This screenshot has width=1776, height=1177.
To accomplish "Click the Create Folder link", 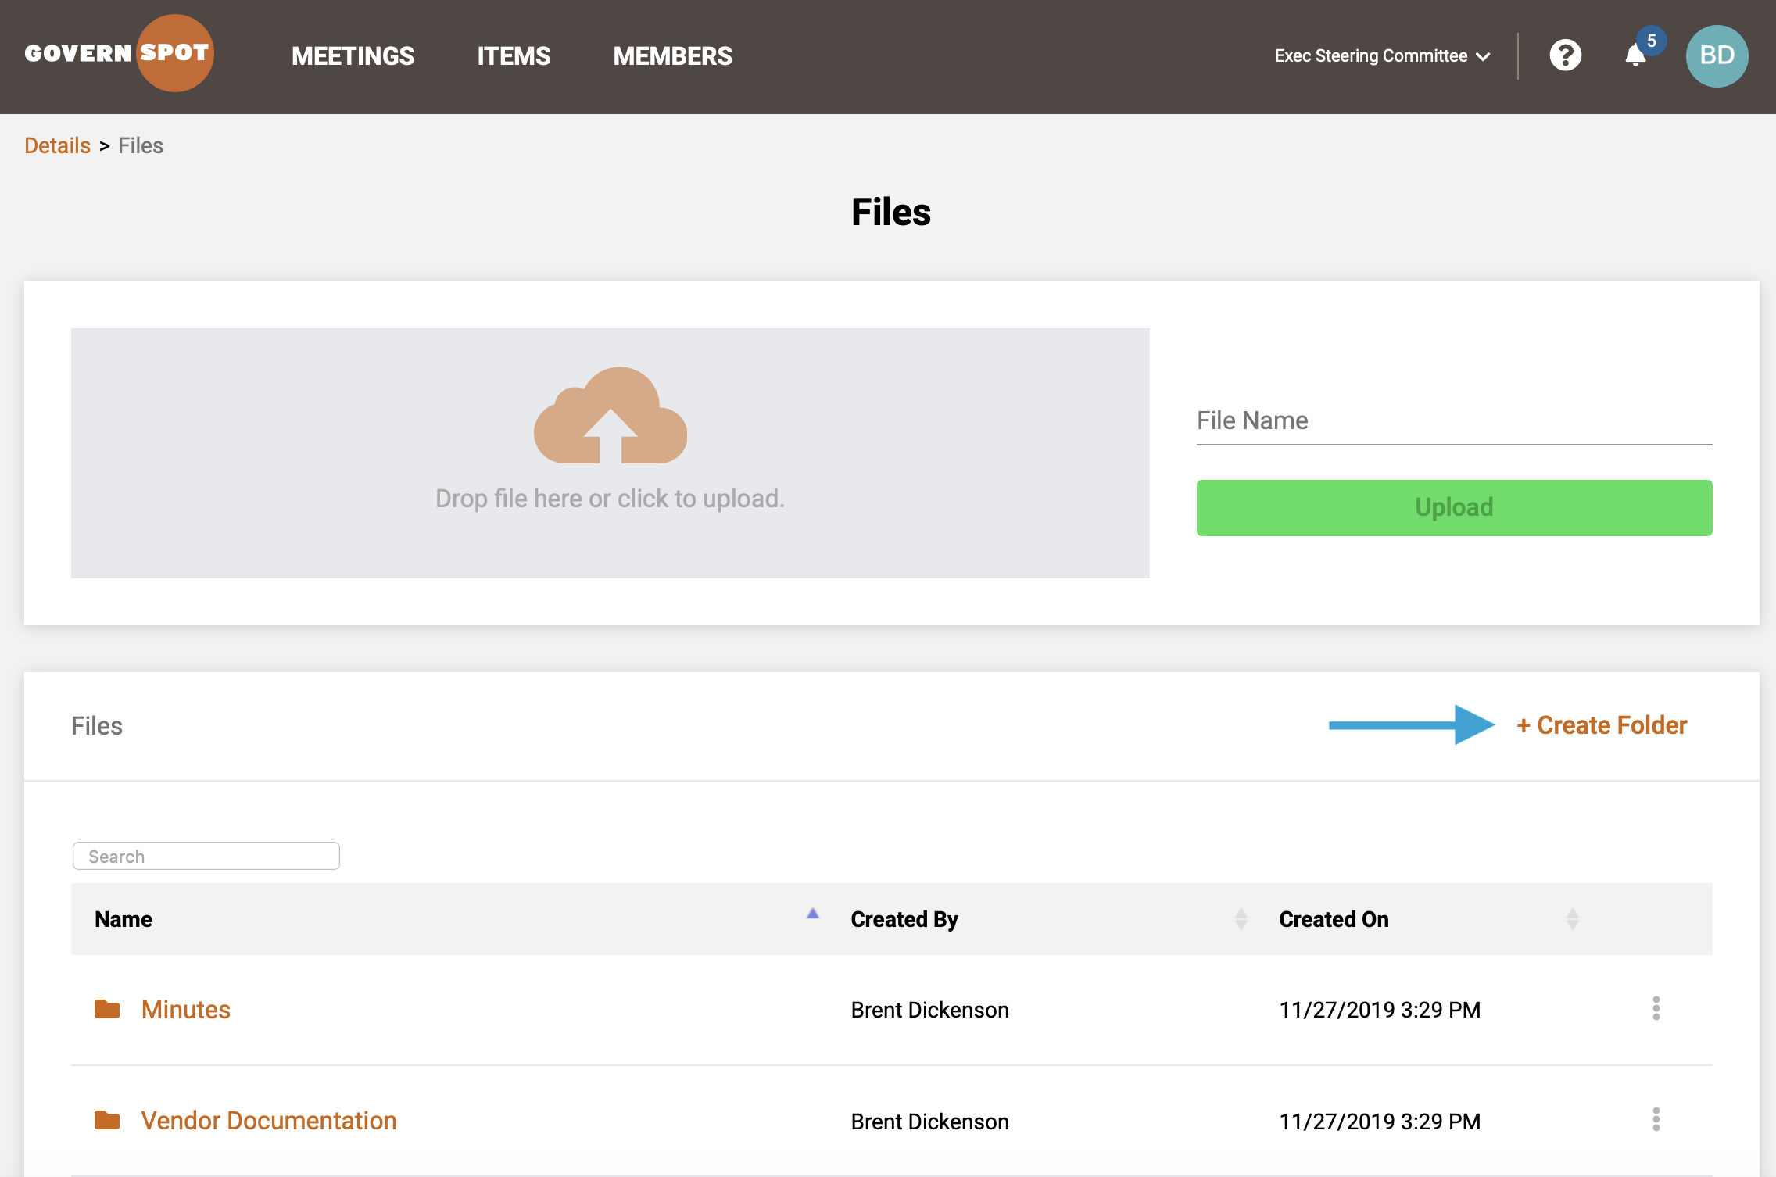I will coord(1602,725).
